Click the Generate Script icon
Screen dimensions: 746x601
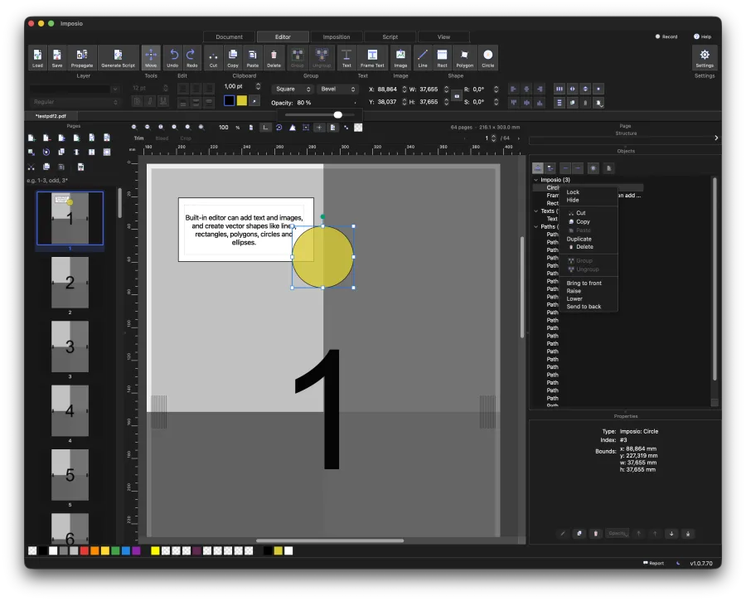point(118,58)
